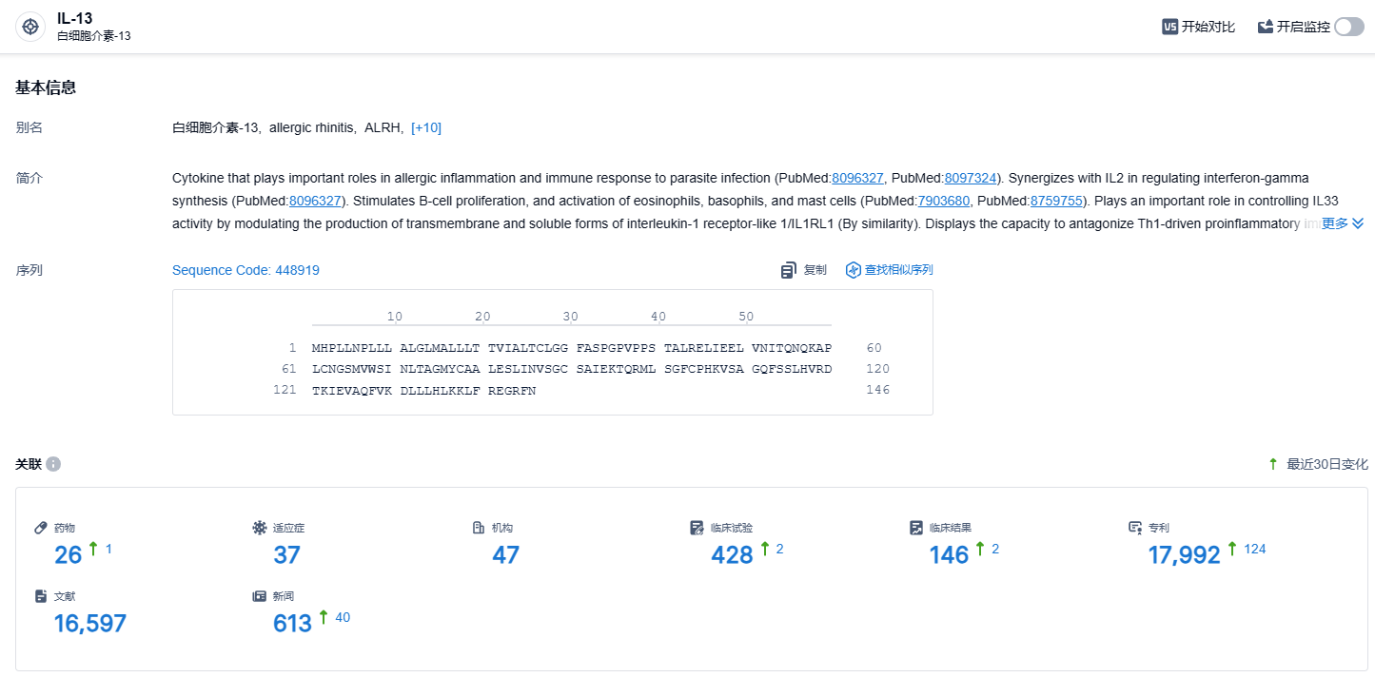1375x677 pixels.
Task: Expand aliases with the [+10] link
Action: coord(425,127)
